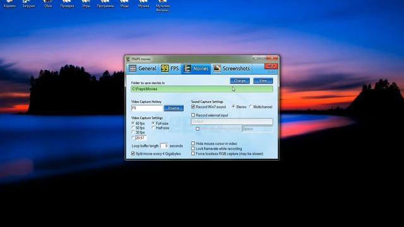Click the custom 29.97 fps value field
The height and width of the screenshot is (227, 404).
141,138
